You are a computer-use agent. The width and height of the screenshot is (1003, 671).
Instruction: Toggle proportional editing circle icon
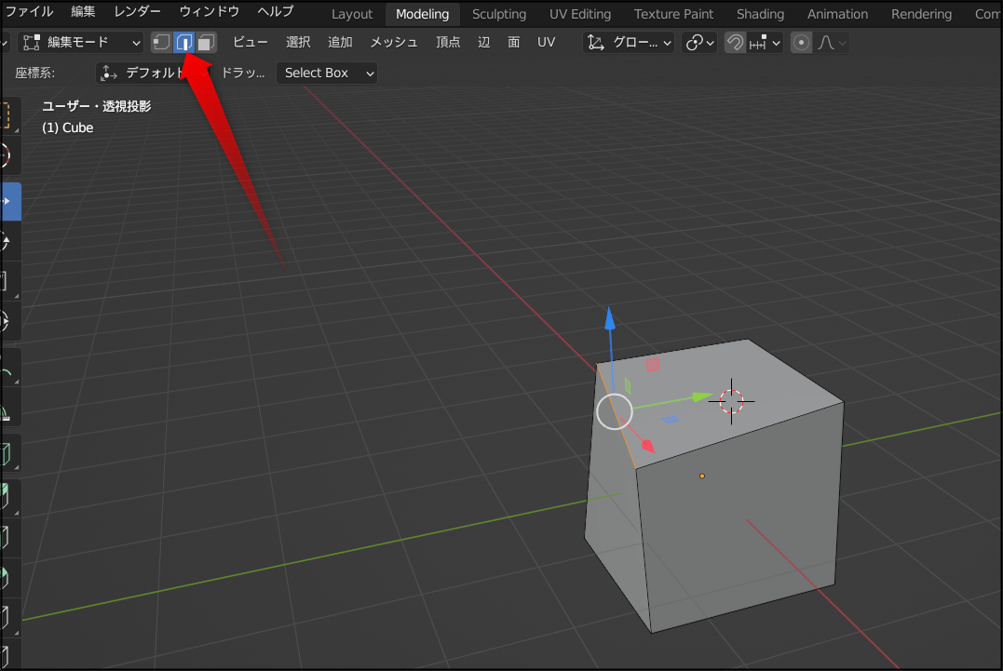click(x=801, y=43)
